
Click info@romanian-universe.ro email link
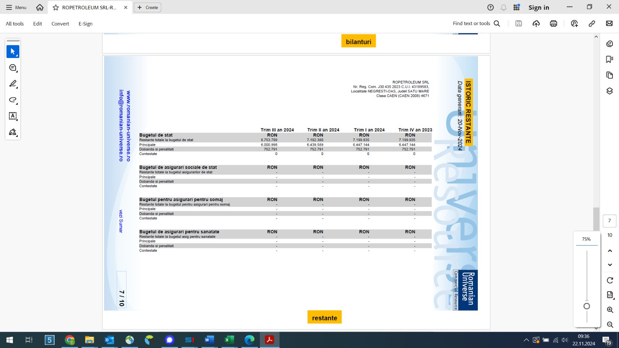click(121, 126)
